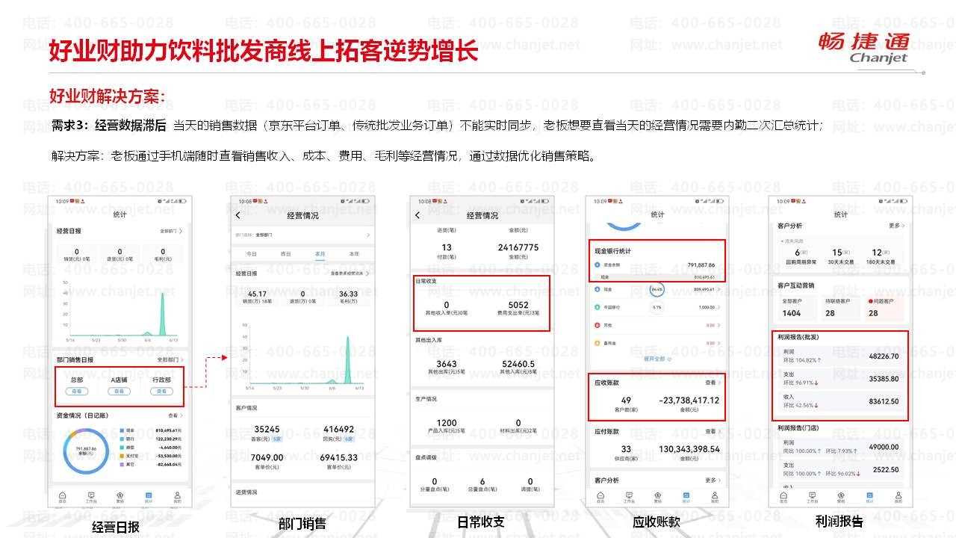956x538 pixels.
Task: Tap the 营销 icon in the 应收账款 phone
Action: pos(657,496)
